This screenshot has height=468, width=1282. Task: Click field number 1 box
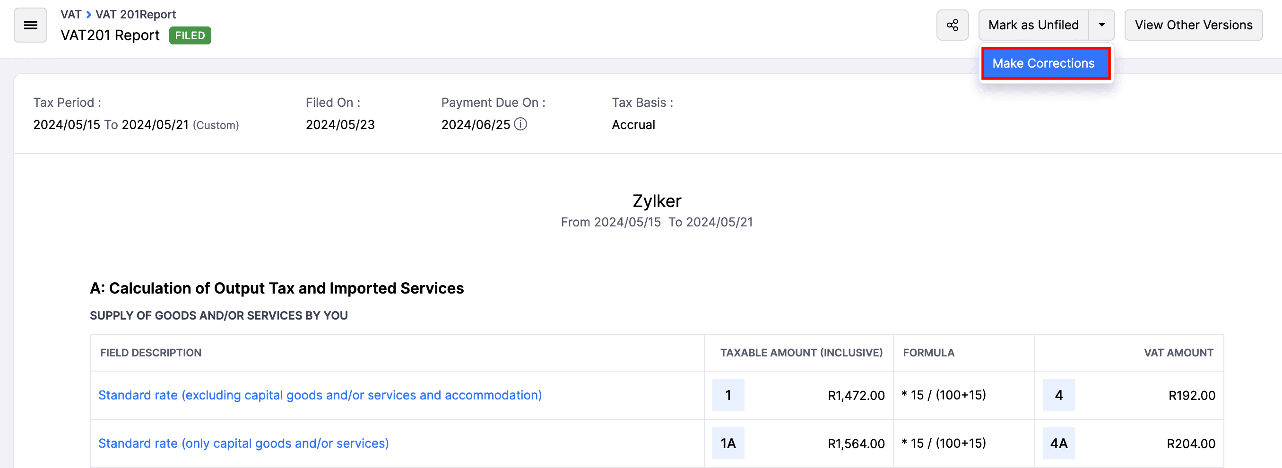pos(728,395)
